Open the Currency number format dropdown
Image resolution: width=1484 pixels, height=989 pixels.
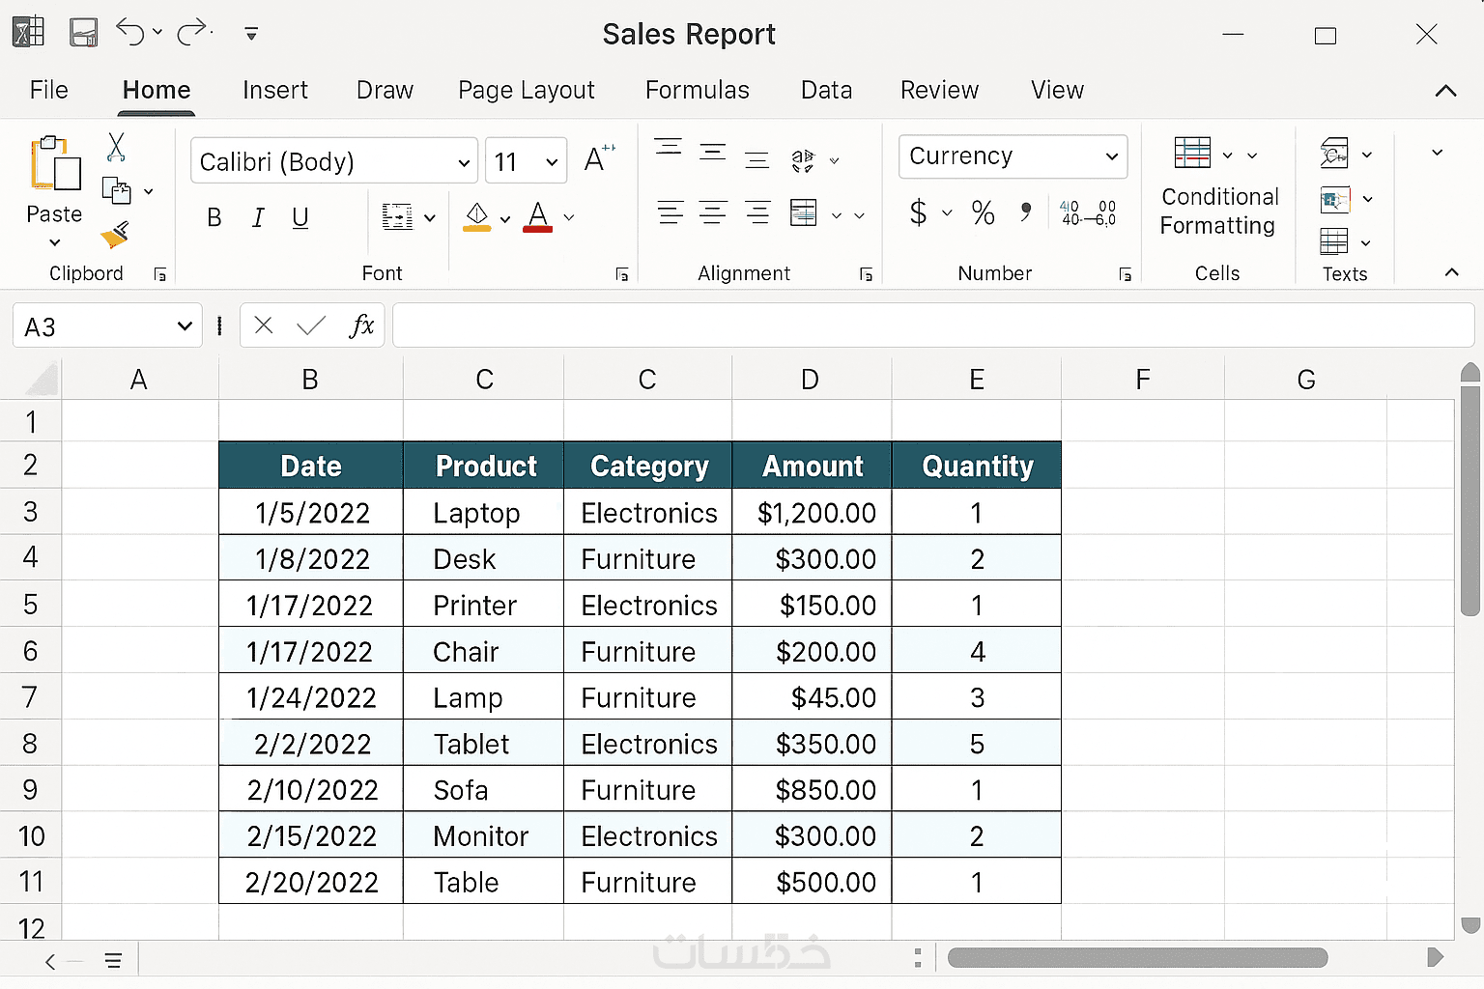(1111, 156)
